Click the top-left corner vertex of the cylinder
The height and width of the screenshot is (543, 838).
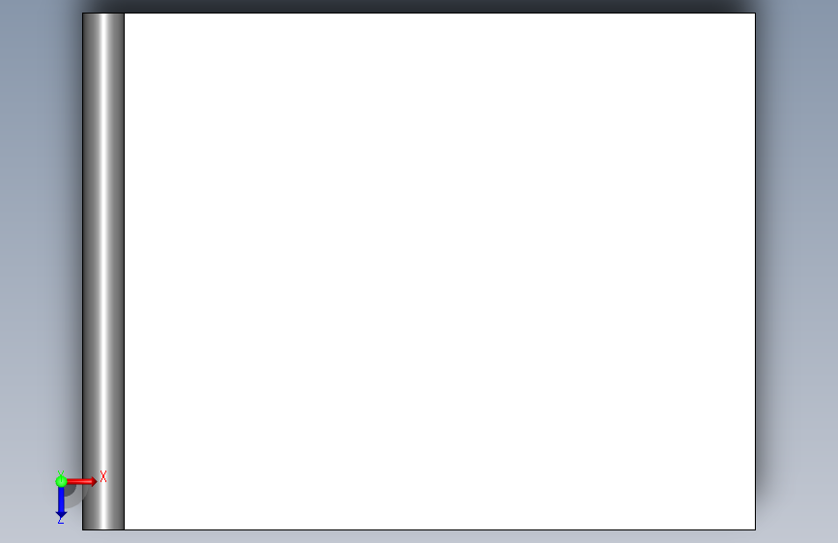coord(82,13)
